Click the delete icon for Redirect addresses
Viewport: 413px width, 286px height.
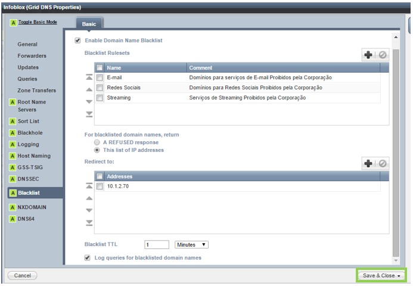383,163
